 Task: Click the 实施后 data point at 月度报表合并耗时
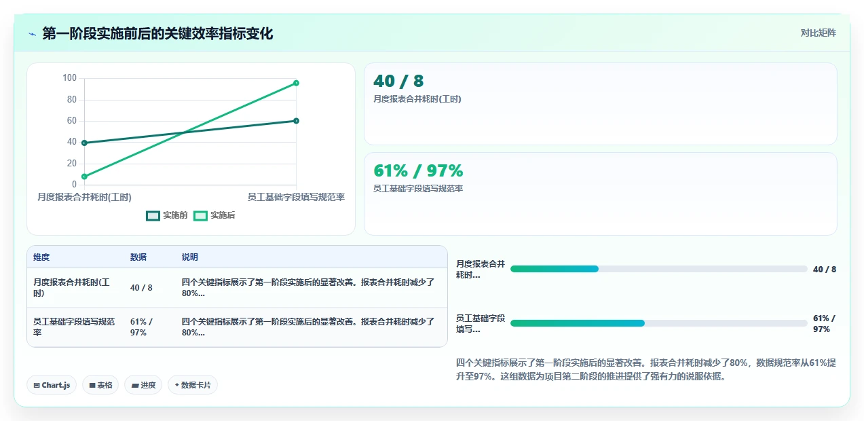[84, 177]
